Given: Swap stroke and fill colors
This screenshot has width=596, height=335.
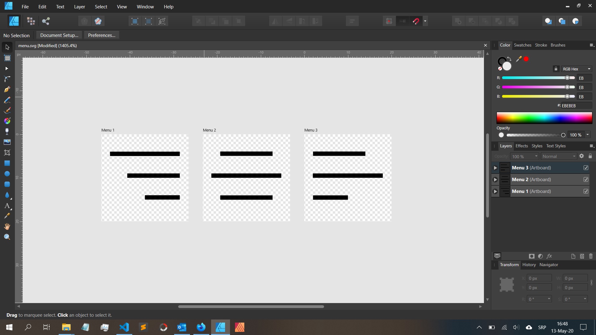Looking at the screenshot, I should [x=509, y=59].
